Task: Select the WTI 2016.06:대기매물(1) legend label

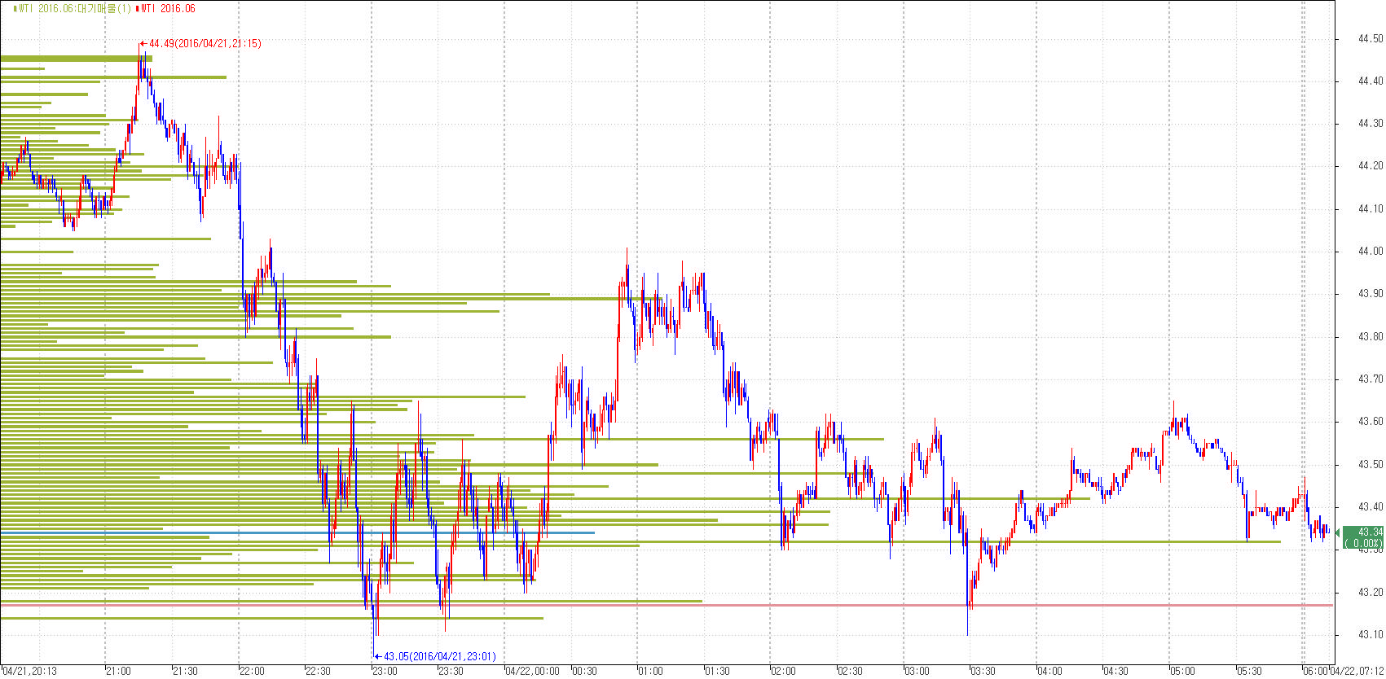Action: (x=75, y=9)
